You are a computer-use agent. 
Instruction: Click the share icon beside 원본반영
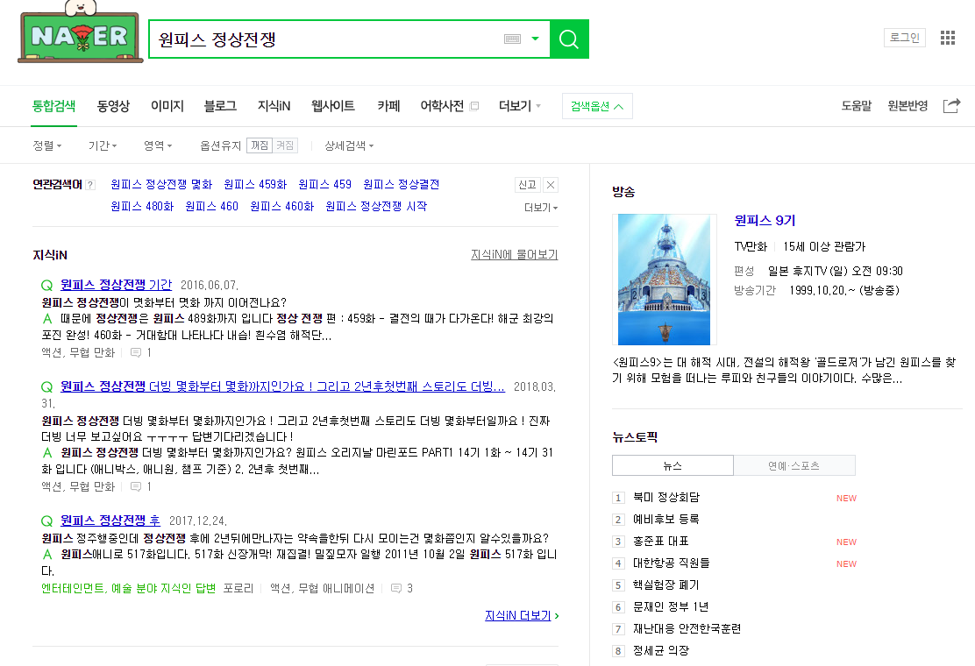point(951,106)
